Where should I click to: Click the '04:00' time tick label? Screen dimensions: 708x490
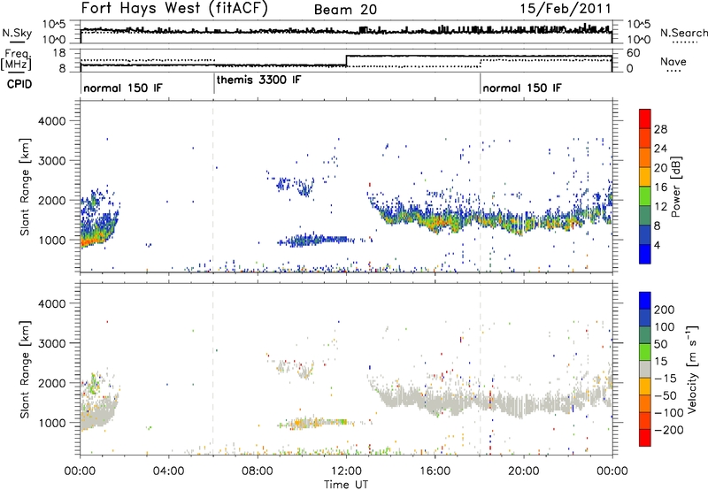(x=169, y=471)
